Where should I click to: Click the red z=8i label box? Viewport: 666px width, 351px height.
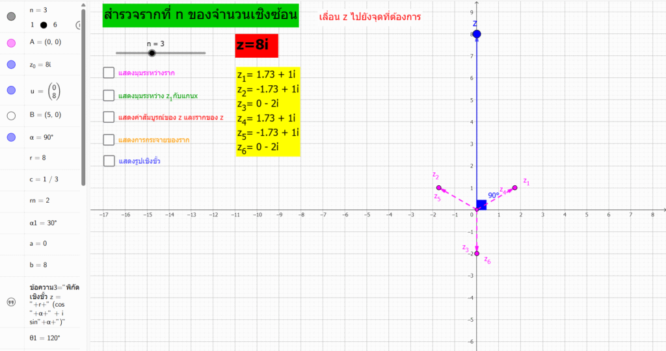pos(256,45)
